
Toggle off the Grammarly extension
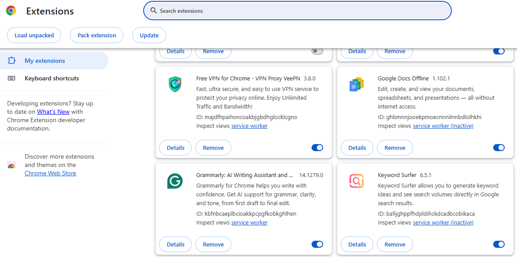[317, 244]
